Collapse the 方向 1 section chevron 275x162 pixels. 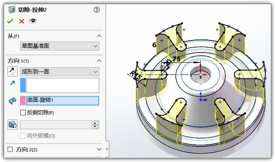(x=99, y=61)
